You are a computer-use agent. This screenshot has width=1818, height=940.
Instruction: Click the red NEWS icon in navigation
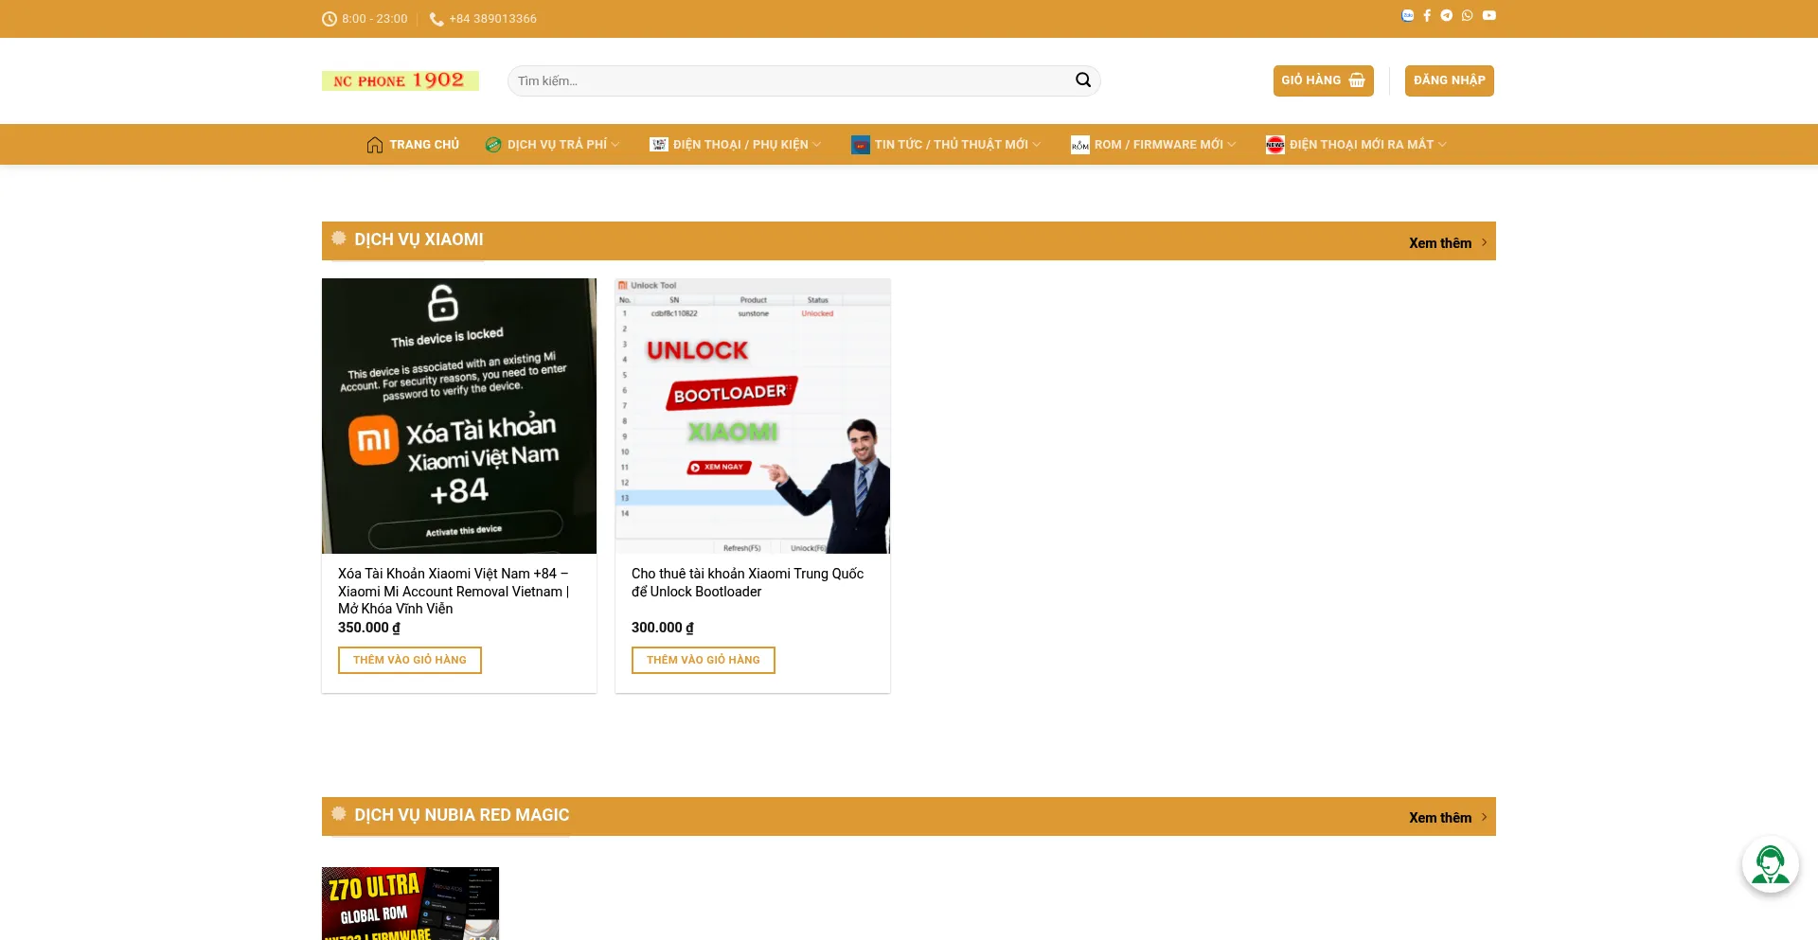click(1275, 145)
